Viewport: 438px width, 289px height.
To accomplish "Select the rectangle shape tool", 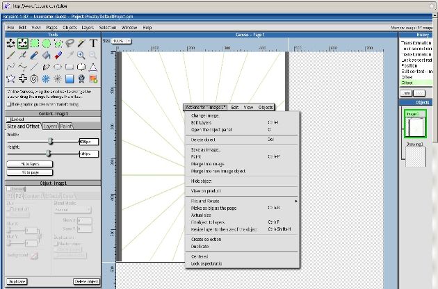I will coord(70,67).
